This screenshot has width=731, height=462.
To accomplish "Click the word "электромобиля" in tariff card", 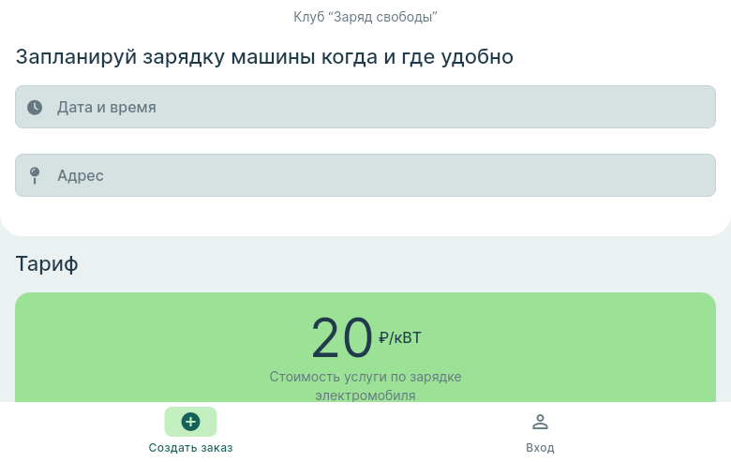I will tap(365, 395).
